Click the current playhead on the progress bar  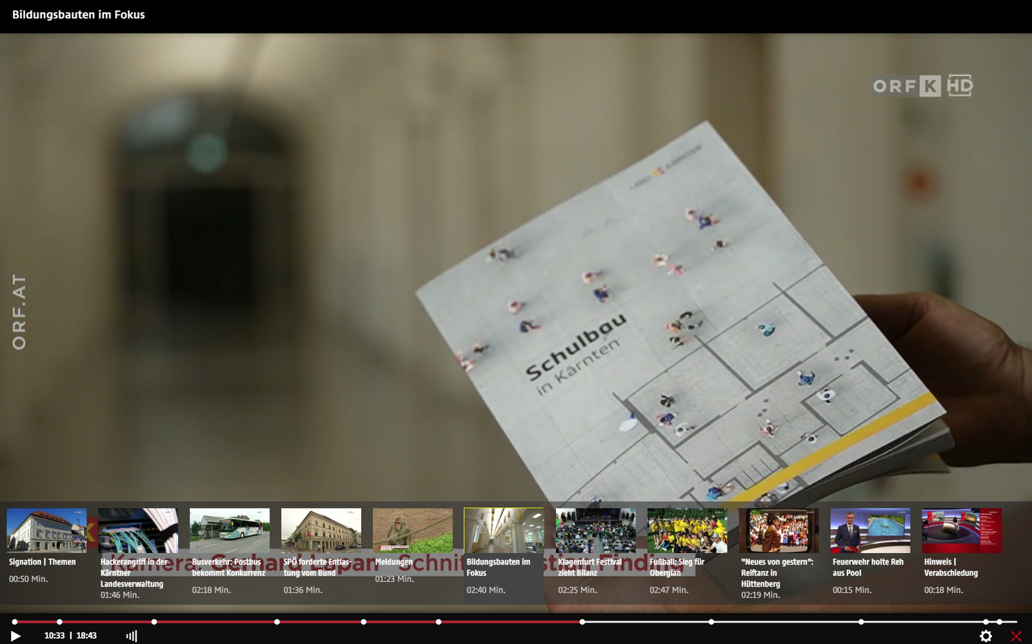pos(582,621)
